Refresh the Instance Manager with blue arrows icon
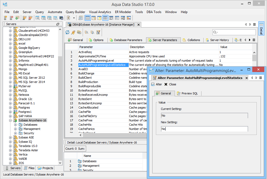Viewport: 267px width, 179px height. [x=67, y=32]
